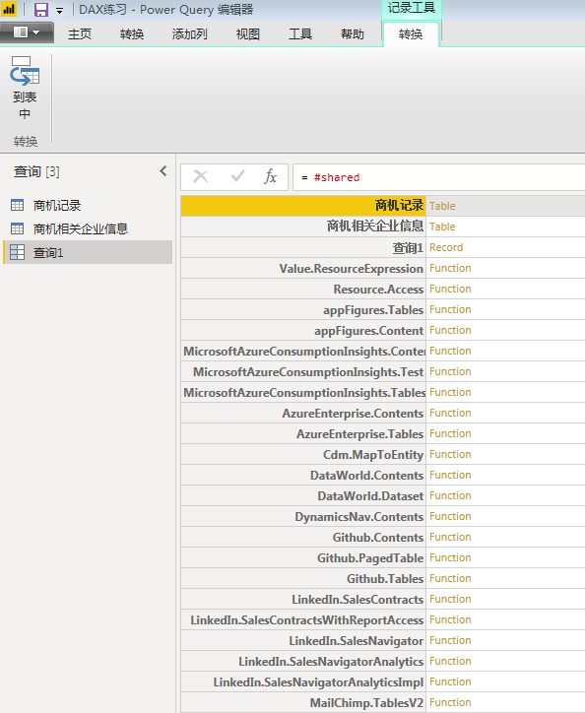Image resolution: width=585 pixels, height=713 pixels.
Task: Click Function for appFigures.Content
Action: [450, 330]
